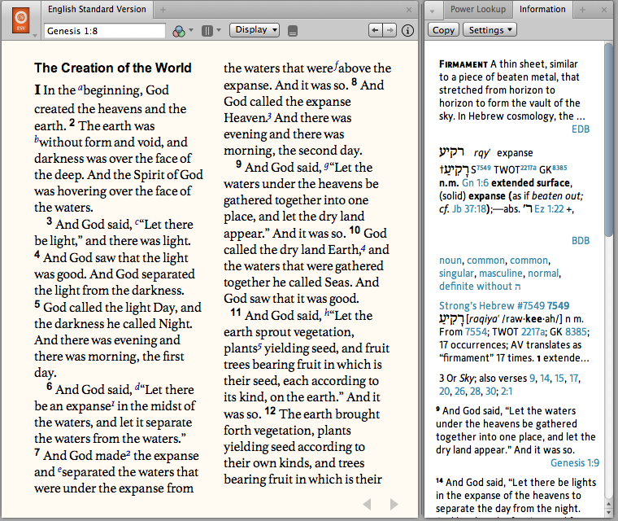
Task: Follow the verse 14 link in footnote 3
Action: (x=545, y=378)
